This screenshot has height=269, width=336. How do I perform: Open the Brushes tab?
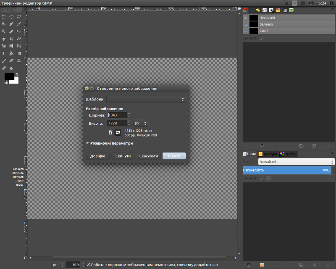point(271,10)
